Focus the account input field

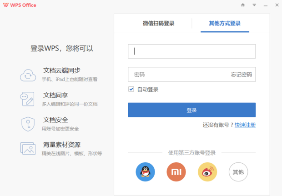192,51
